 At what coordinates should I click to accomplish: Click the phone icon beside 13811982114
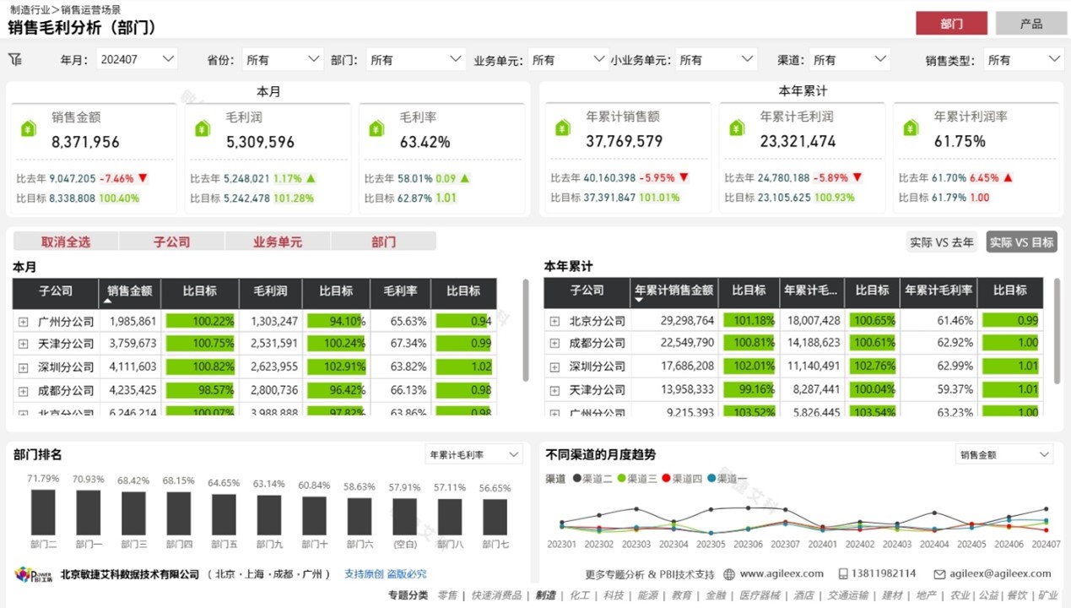tap(843, 574)
